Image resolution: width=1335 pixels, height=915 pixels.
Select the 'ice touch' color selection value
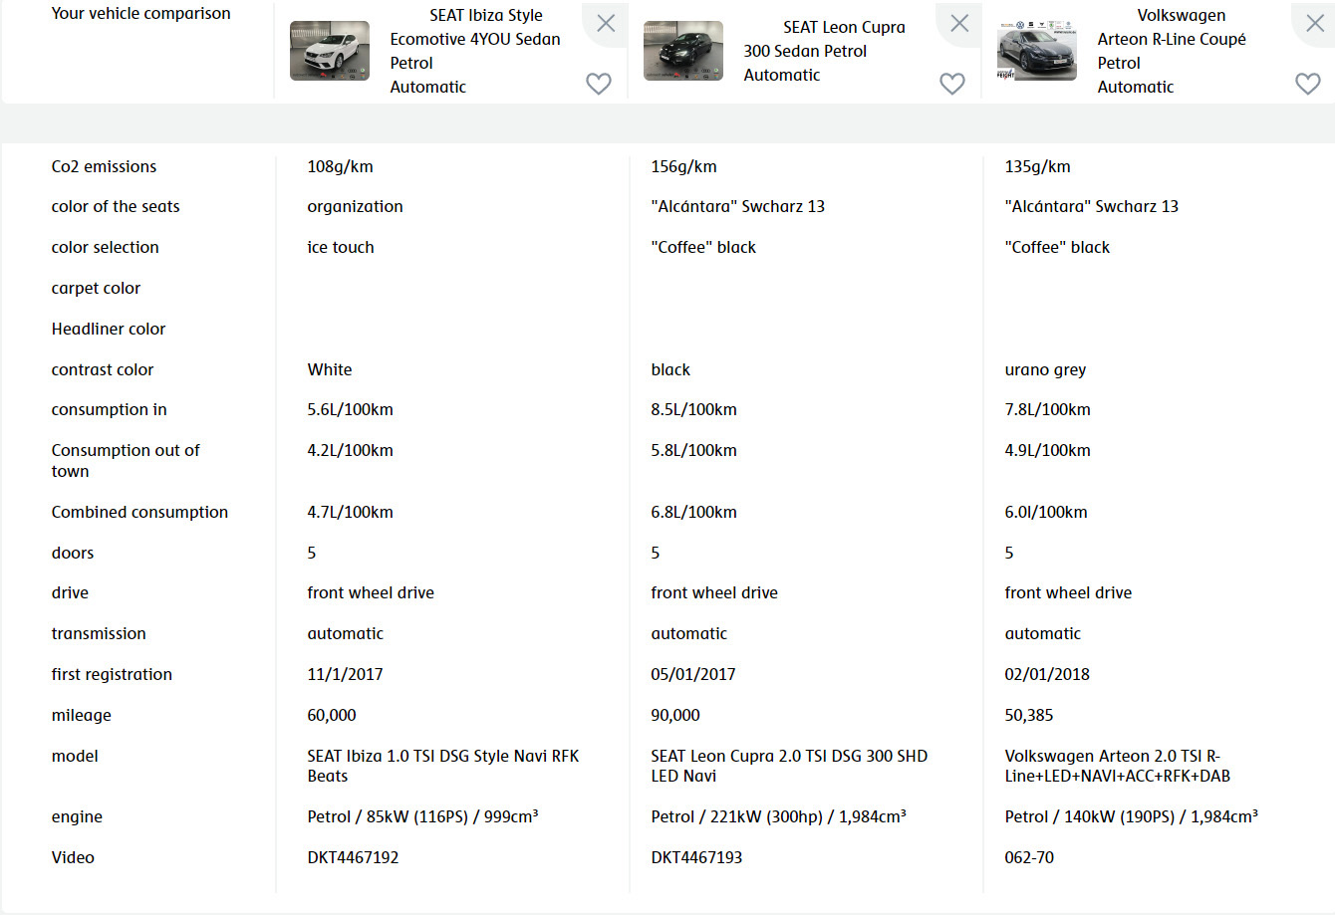click(x=341, y=247)
